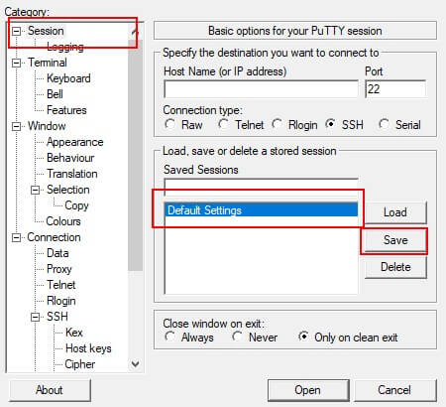Image resolution: width=446 pixels, height=407 pixels.
Task: Set close window on exit to Always
Action: 170,338
